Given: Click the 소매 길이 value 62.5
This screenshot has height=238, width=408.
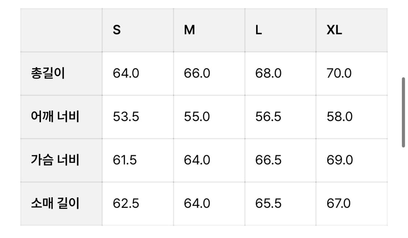Looking at the screenshot, I should pos(126,203).
